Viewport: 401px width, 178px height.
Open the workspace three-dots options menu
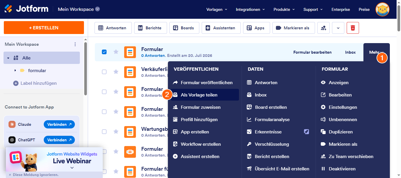75,44
